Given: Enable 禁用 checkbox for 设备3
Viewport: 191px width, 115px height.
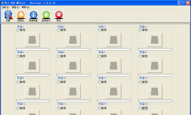Looking at the screenshot, I should [99, 30].
